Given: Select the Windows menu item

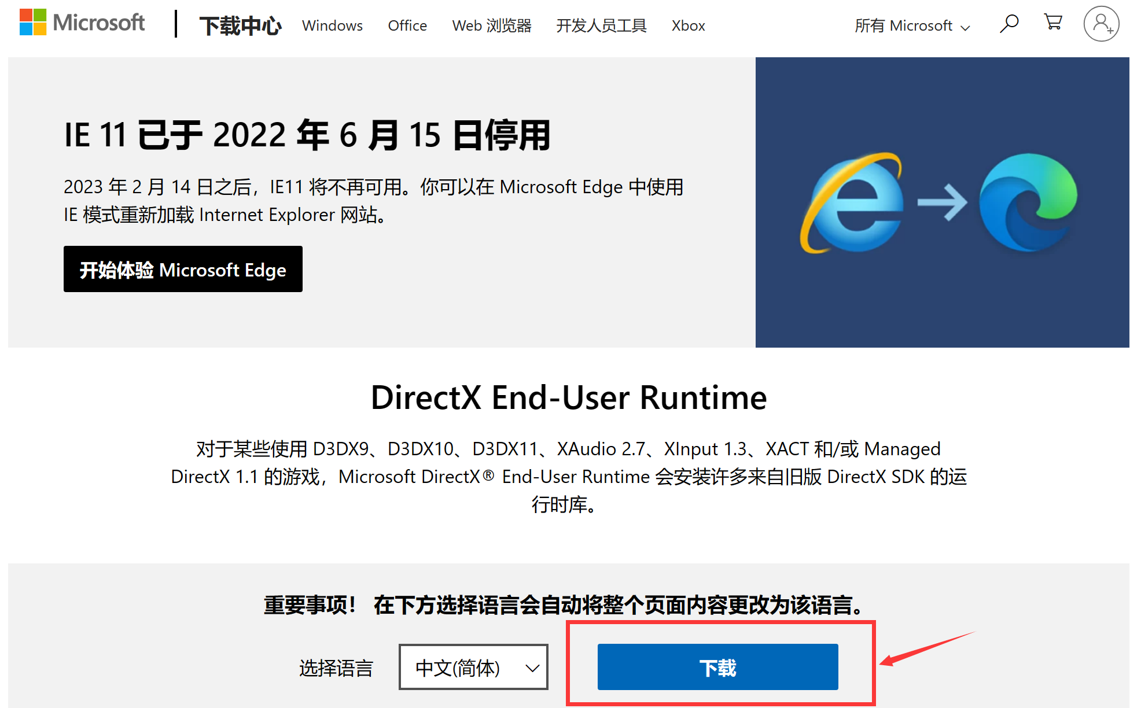Looking at the screenshot, I should (x=332, y=25).
